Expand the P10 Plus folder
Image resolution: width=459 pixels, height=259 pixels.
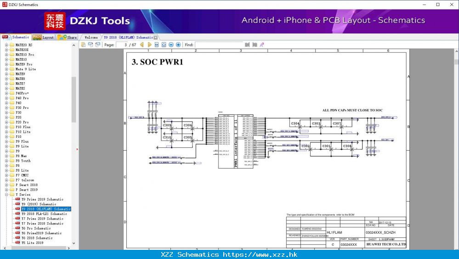[x=6, y=127]
